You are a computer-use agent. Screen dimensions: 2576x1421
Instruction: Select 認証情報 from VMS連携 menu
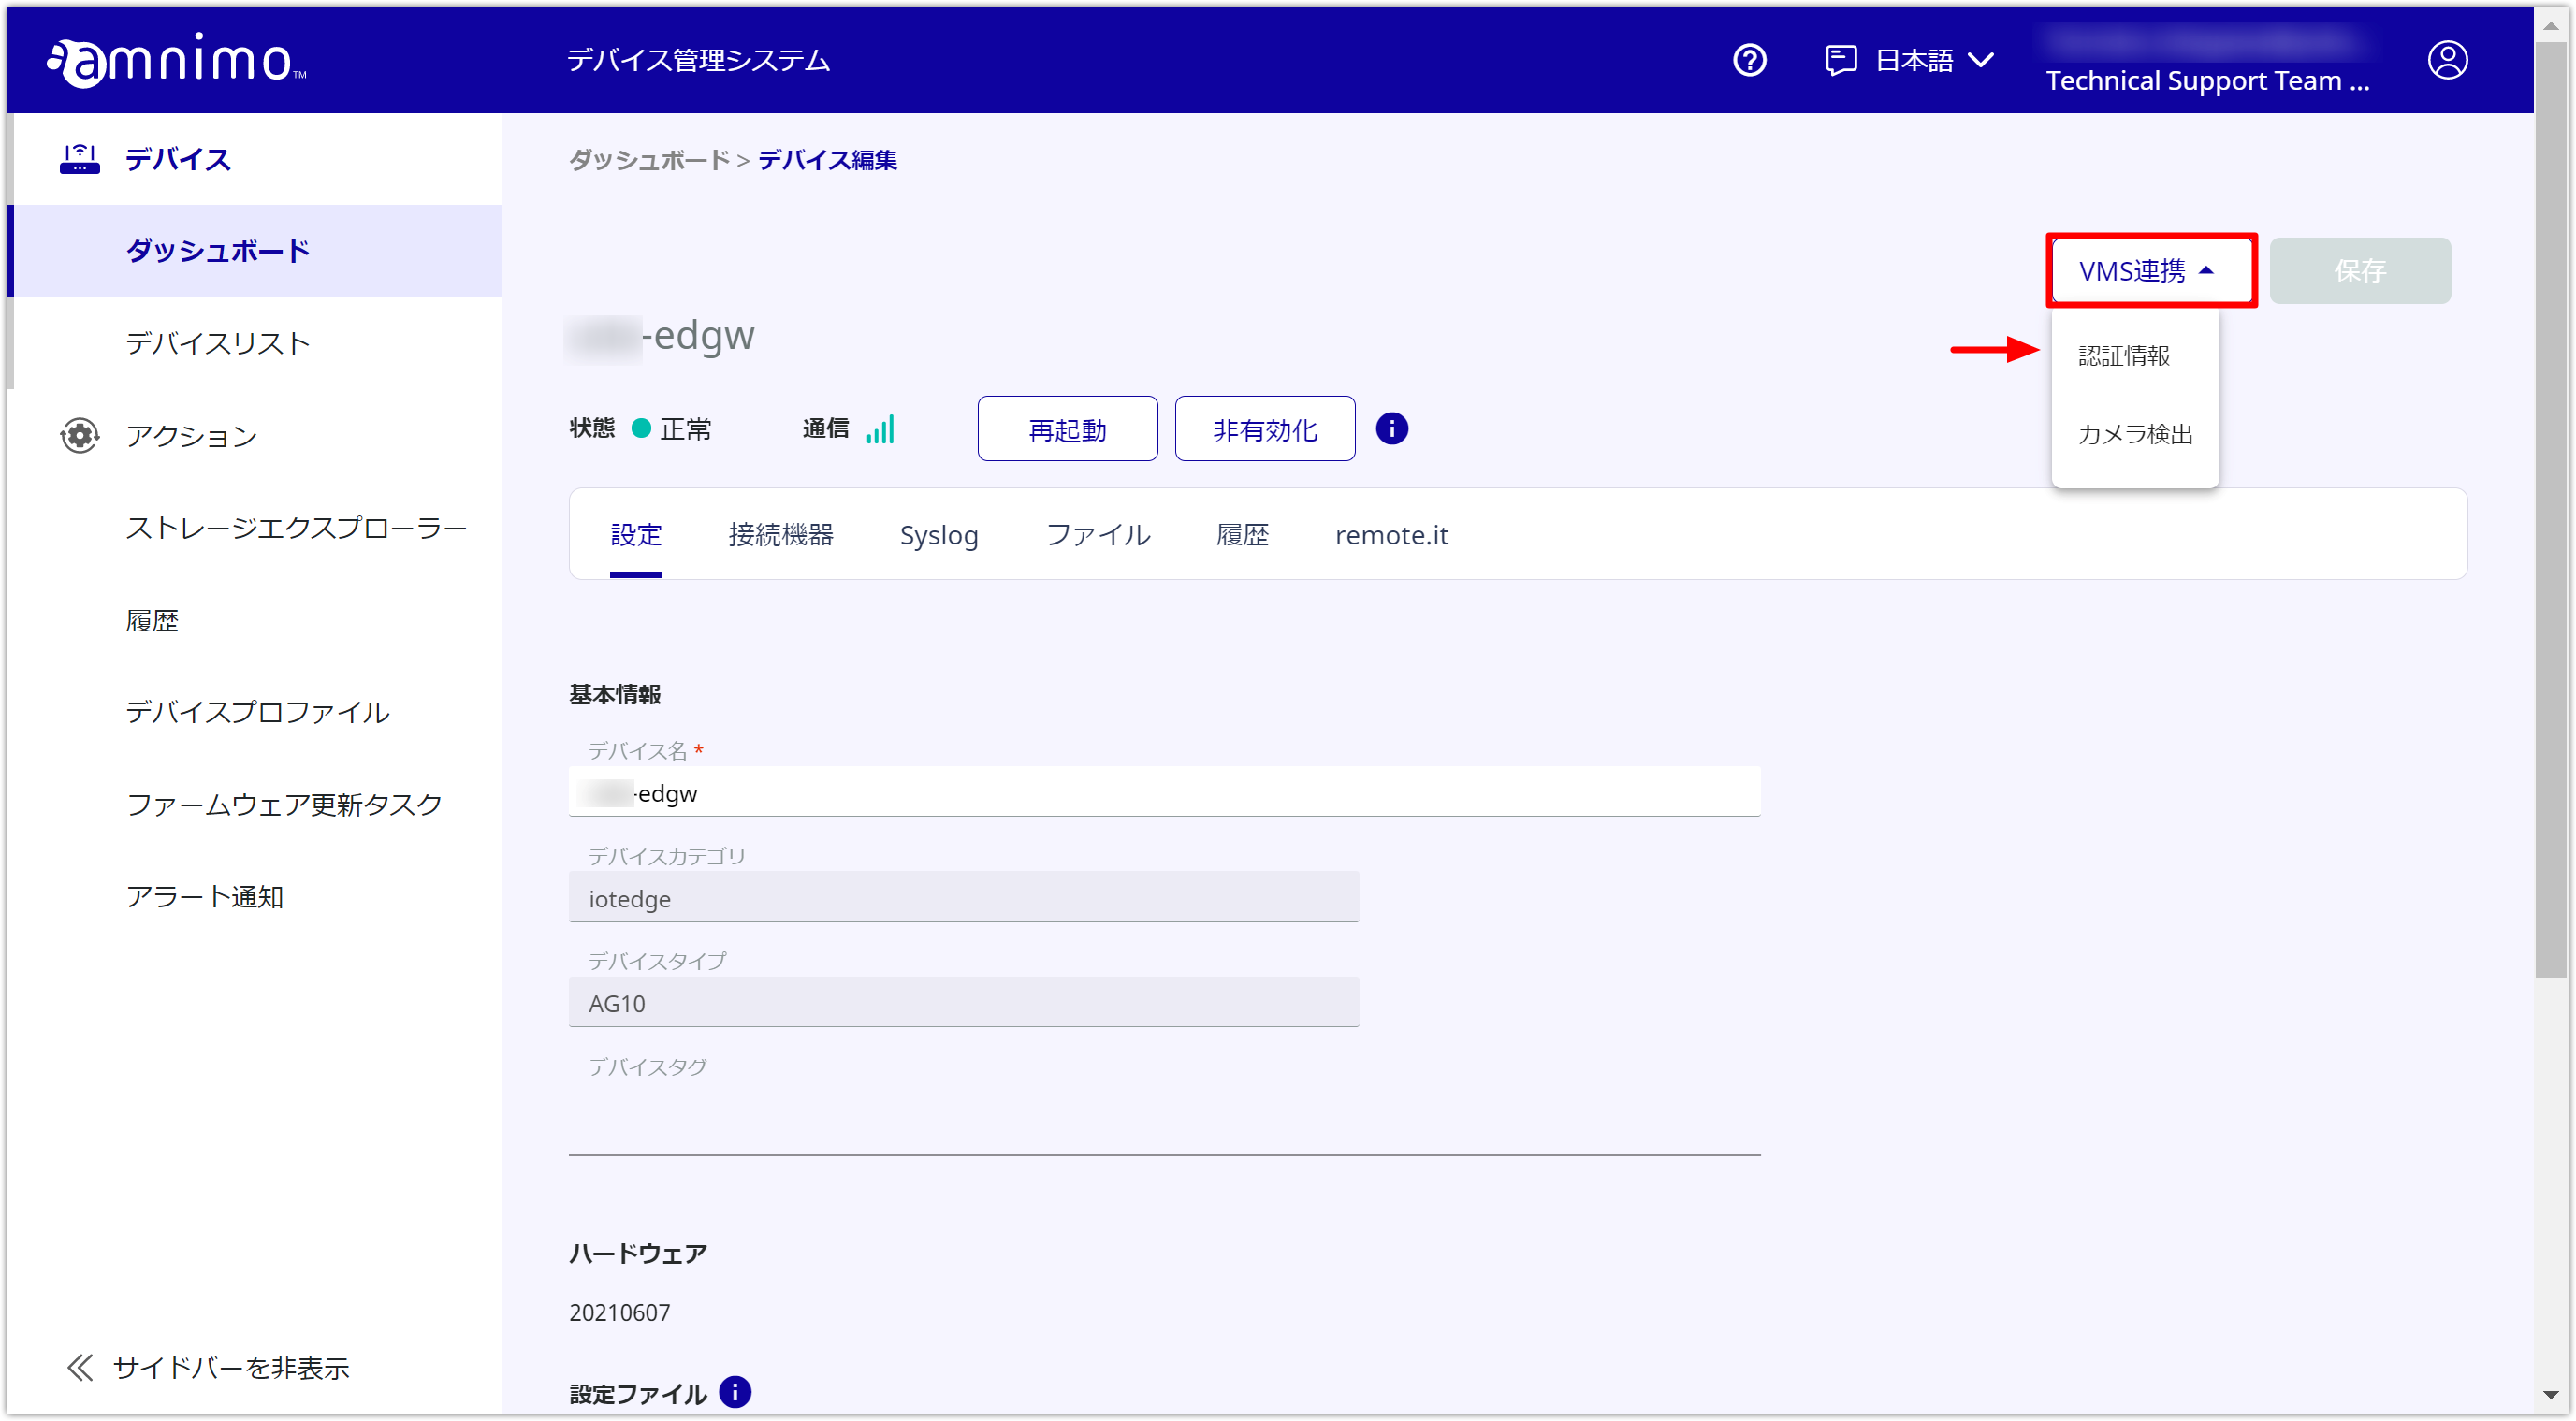(x=2123, y=355)
